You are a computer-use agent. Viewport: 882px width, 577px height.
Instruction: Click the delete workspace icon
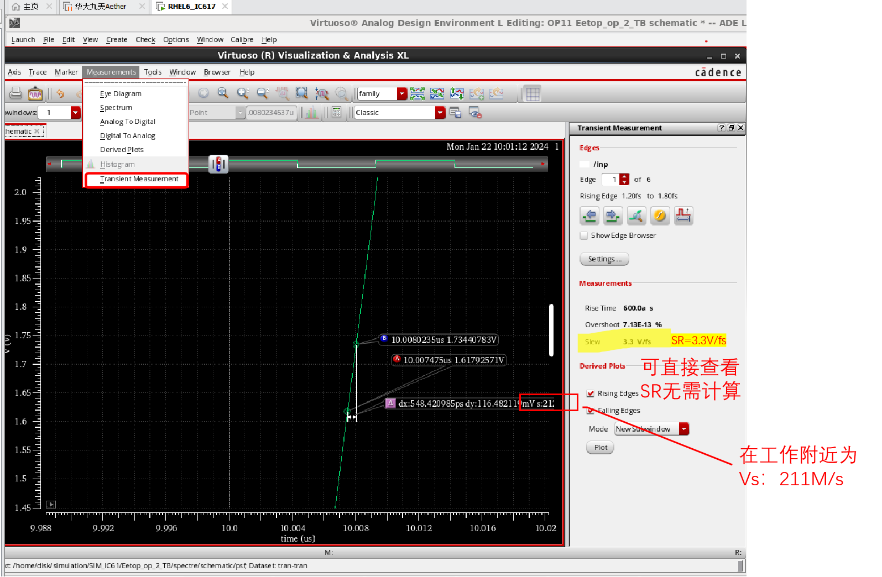point(475,112)
